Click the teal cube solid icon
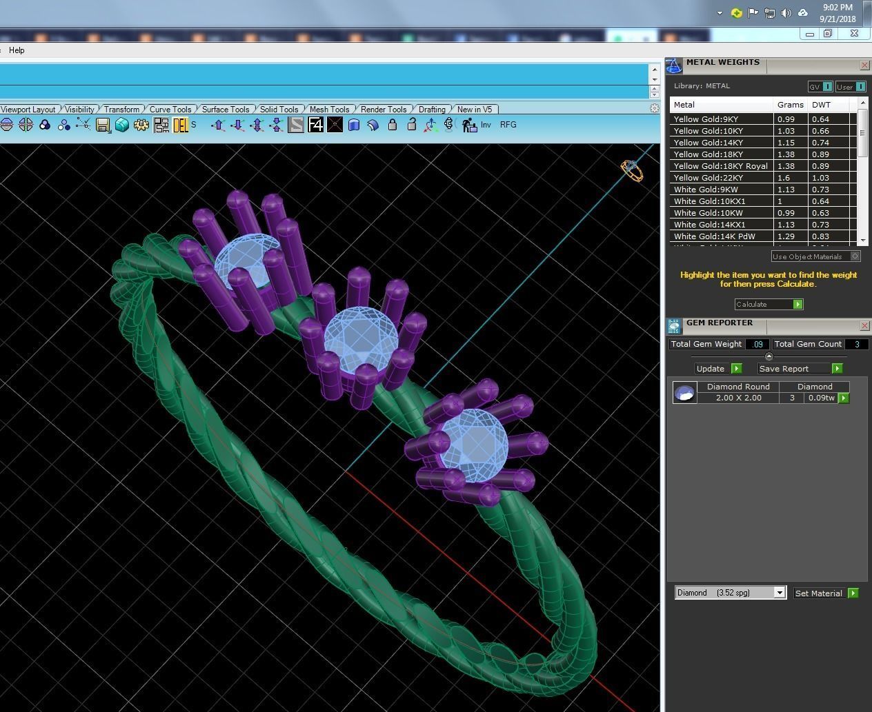 click(x=122, y=125)
